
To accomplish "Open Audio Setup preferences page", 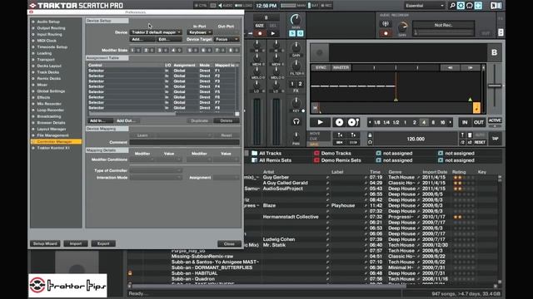I will [48, 22].
